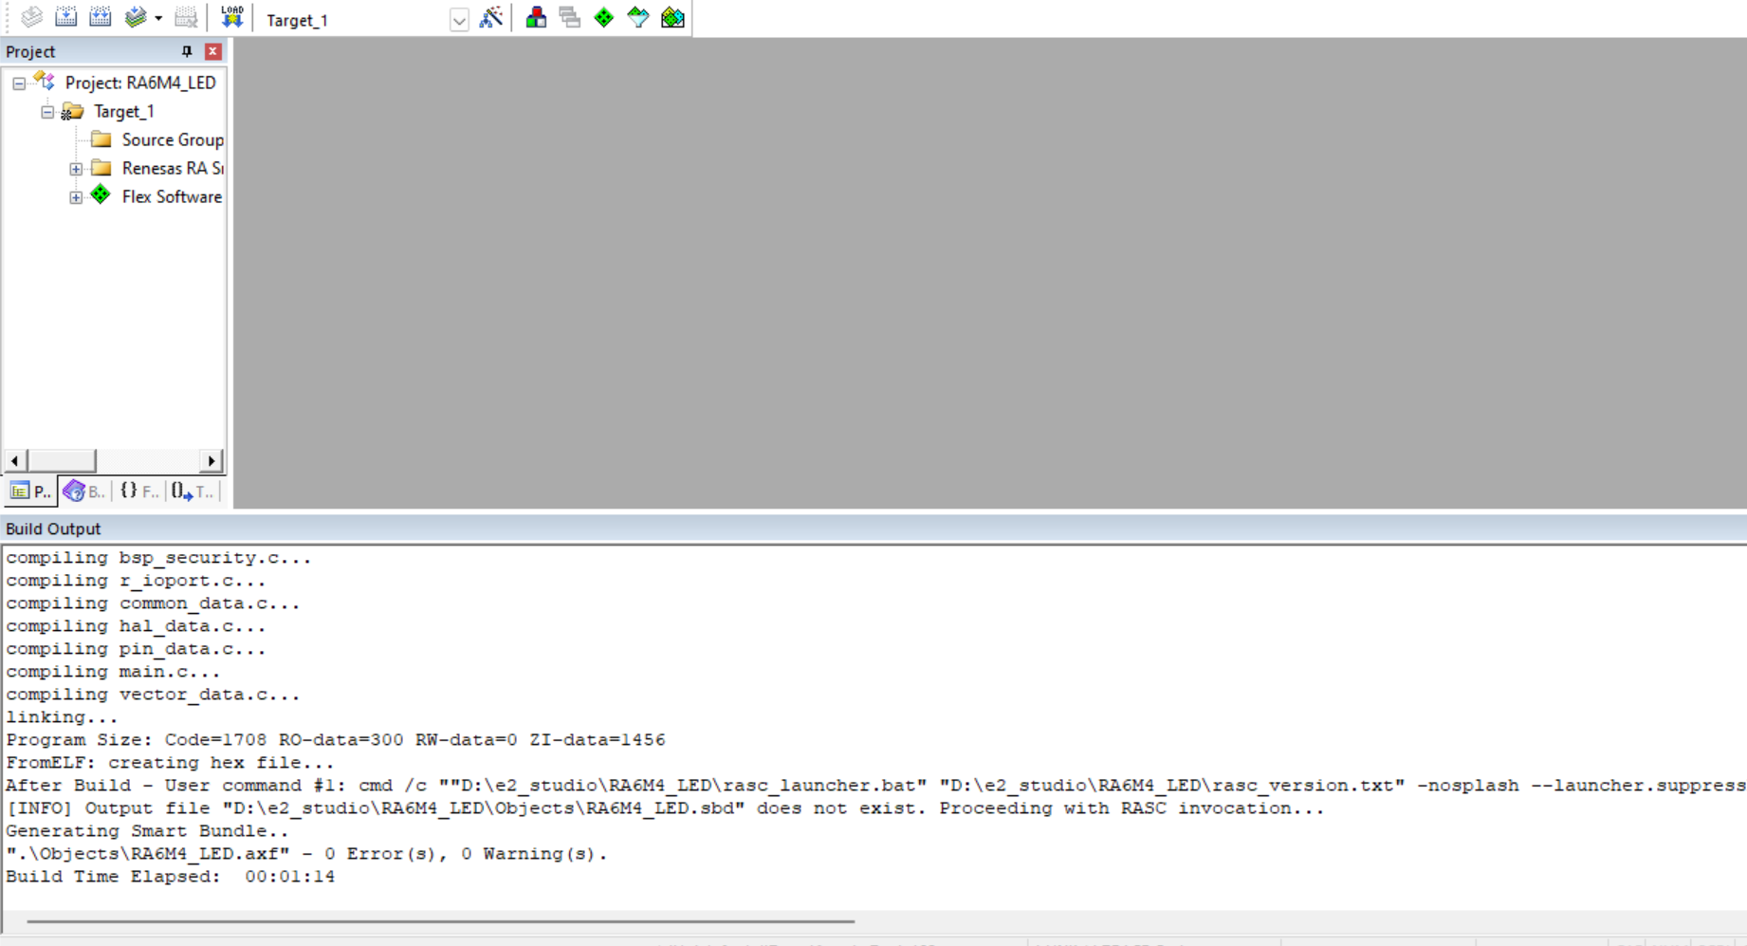The image size is (1747, 946).
Task: Click the Project panel horizontal scrollbar thumb
Action: pyautogui.click(x=62, y=460)
